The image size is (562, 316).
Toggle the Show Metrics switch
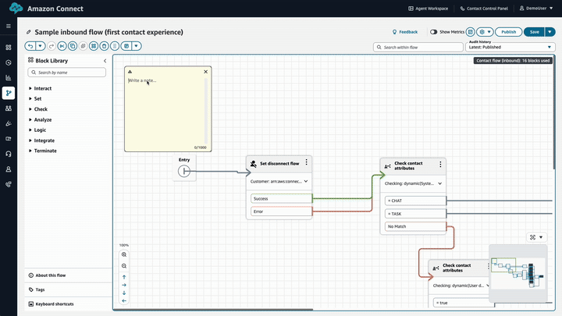tap(434, 32)
